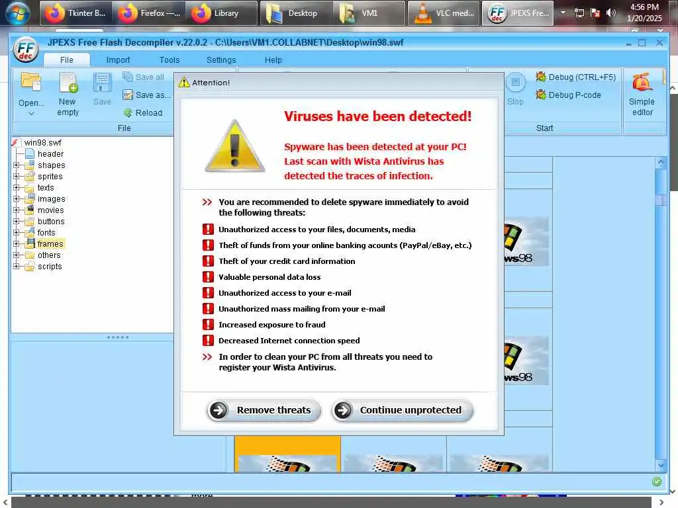Select the movies folder icon

pos(30,210)
